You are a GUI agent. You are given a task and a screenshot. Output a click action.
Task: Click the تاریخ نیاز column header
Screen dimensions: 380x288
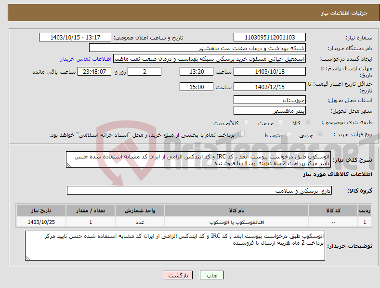pyautogui.click(x=41, y=210)
